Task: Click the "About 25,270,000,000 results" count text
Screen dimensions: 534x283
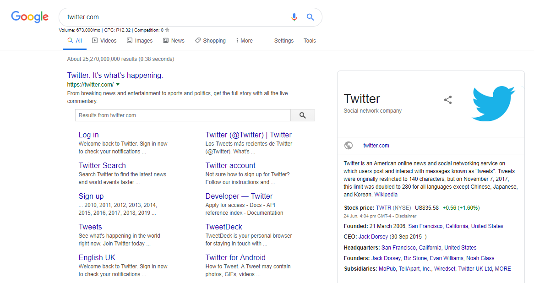Action: pos(102,59)
